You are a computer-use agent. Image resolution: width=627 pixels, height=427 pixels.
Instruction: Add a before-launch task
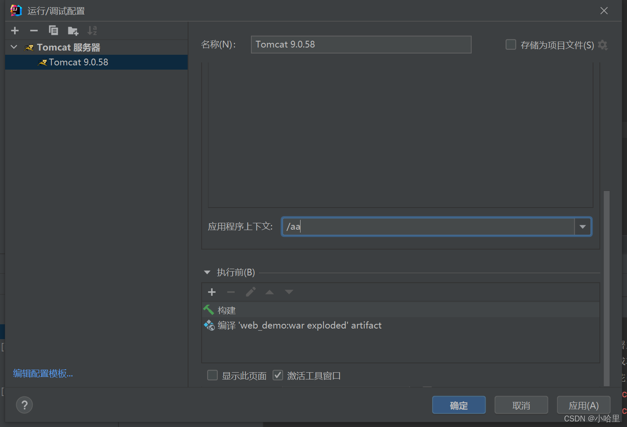[212, 292]
